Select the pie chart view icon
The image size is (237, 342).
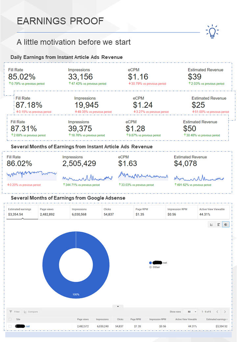pos(226,224)
